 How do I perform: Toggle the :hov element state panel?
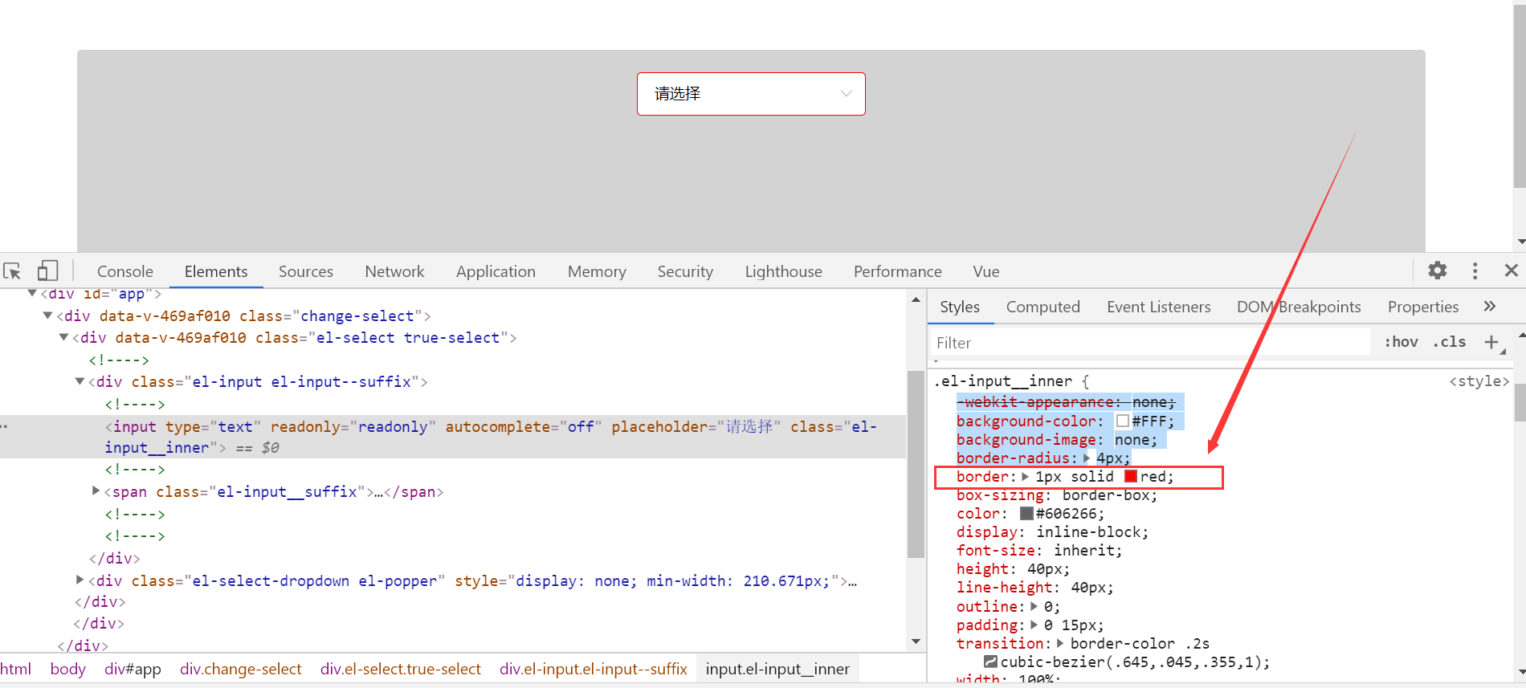pos(1401,342)
